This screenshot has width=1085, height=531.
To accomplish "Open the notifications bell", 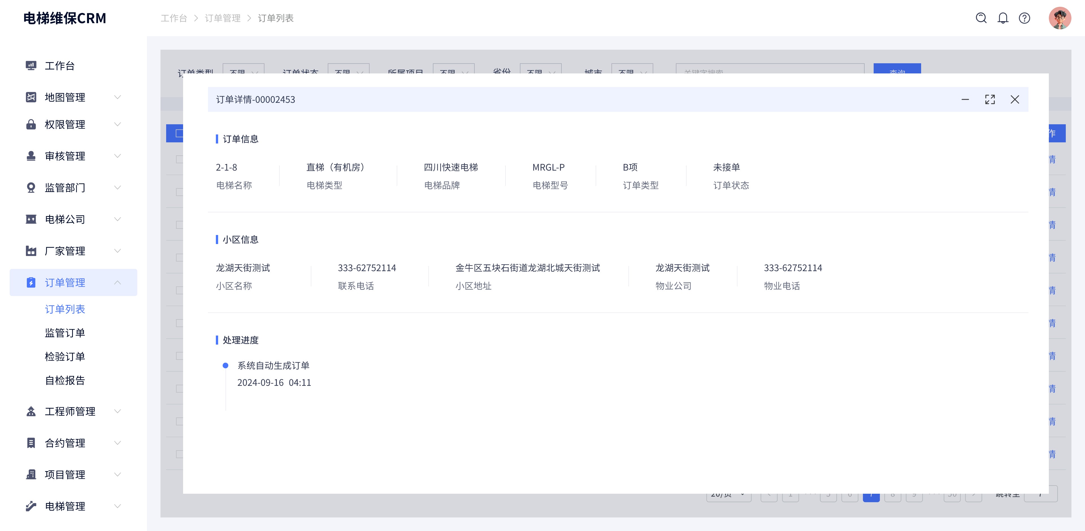I will tap(1003, 18).
